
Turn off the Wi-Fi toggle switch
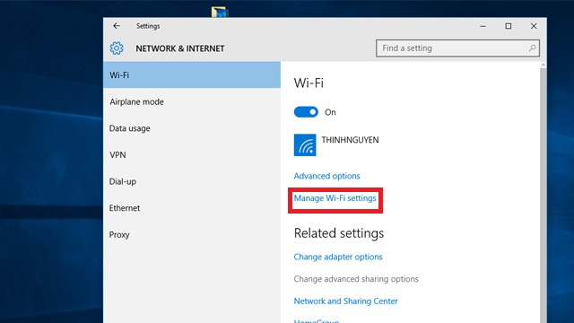pyautogui.click(x=306, y=112)
